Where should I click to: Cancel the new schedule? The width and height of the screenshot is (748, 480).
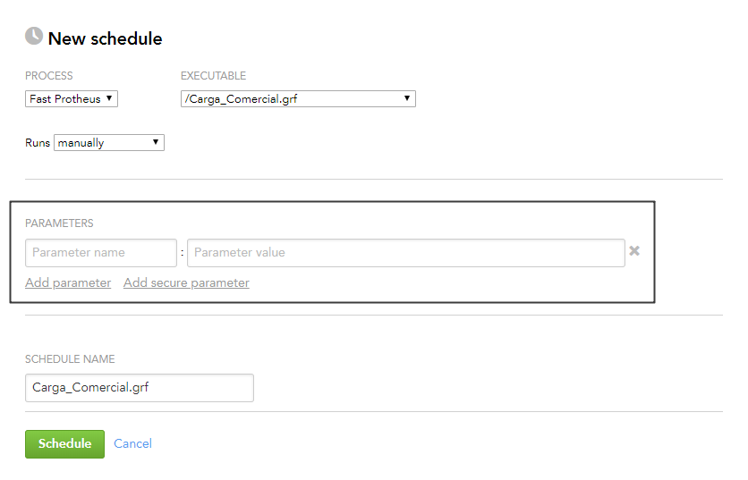[132, 443]
